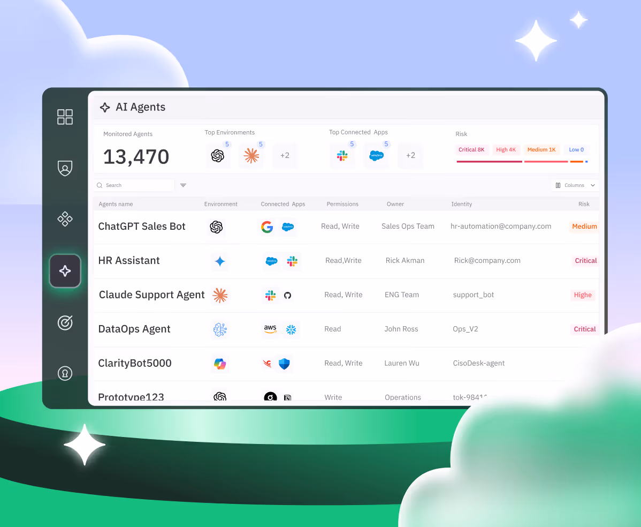Open the integrations diamond icon in sidebar
Viewport: 641px width, 527px height.
pos(65,219)
